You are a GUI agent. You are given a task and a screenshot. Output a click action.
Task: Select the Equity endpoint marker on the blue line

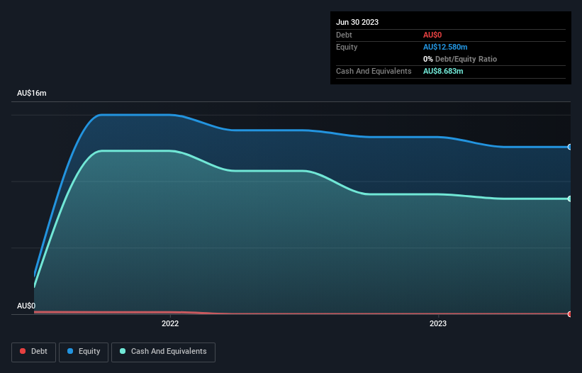[569, 147]
